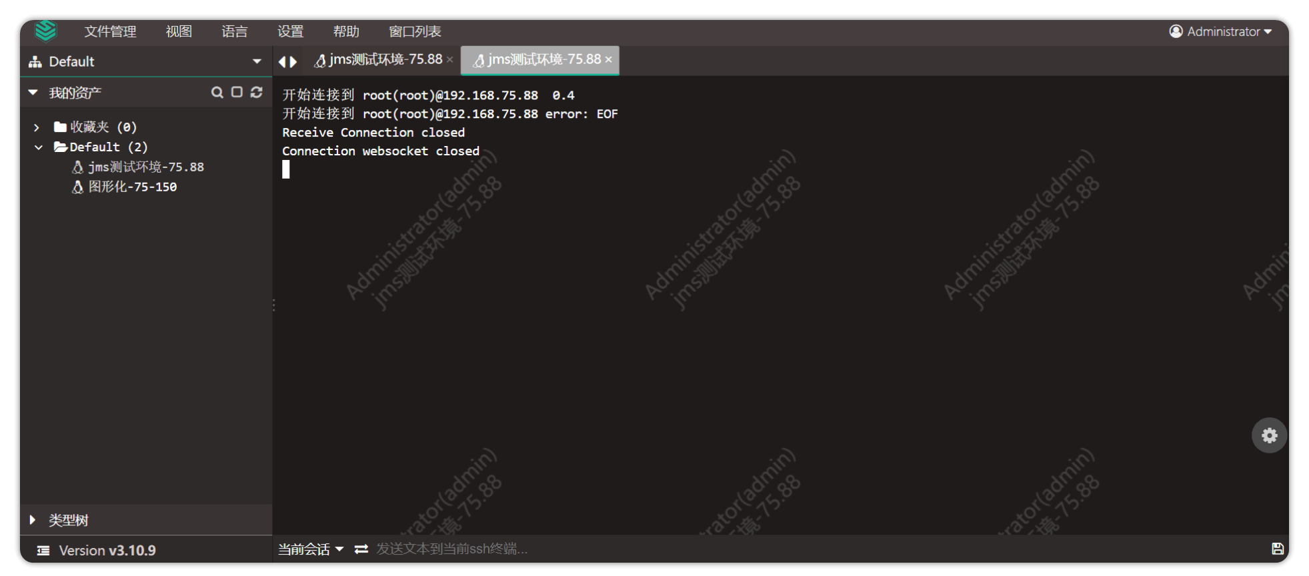Switch to the first jms测试环境-75.88 tab
Image resolution: width=1309 pixels, height=576 pixels.
click(x=379, y=60)
